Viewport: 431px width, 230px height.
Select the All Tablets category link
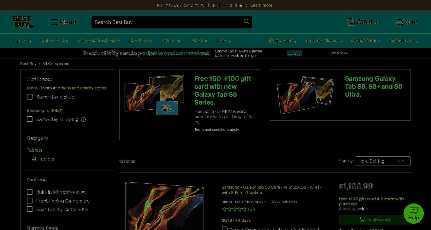[43, 159]
